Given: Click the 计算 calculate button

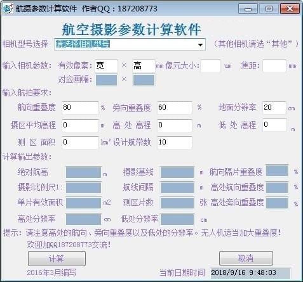Looking at the screenshot, I should 57,259.
